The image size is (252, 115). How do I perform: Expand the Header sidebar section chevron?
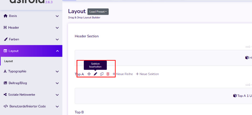(x=57, y=28)
